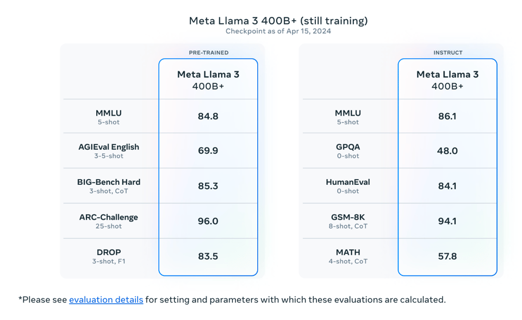
Task: Select the ARC-Challenge row label
Action: coord(109,217)
